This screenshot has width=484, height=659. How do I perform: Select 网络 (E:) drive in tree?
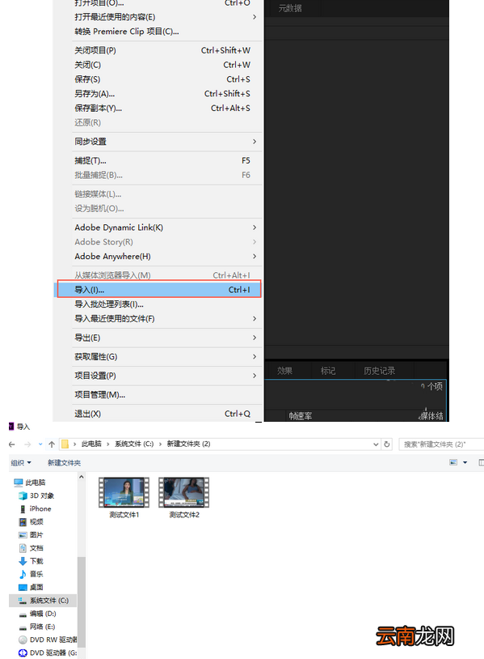click(x=37, y=627)
